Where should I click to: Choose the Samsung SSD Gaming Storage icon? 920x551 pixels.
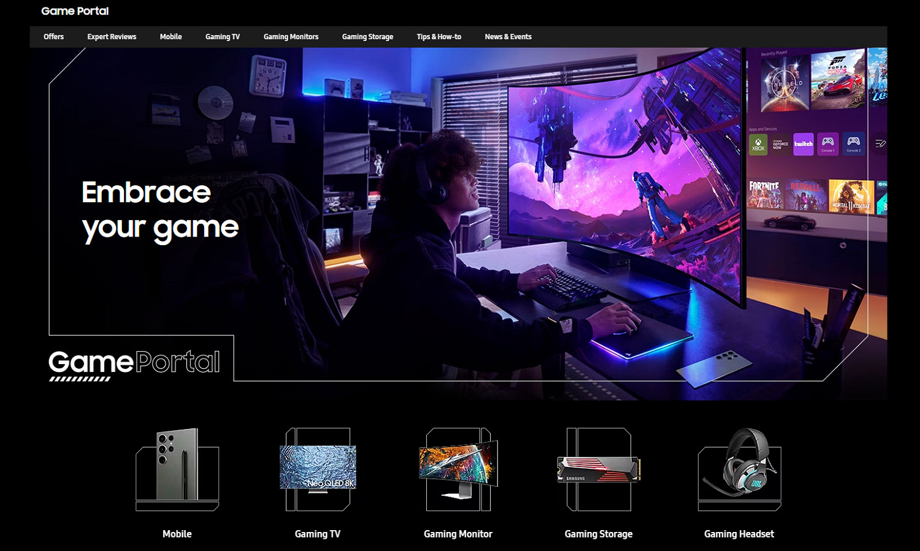(x=599, y=469)
